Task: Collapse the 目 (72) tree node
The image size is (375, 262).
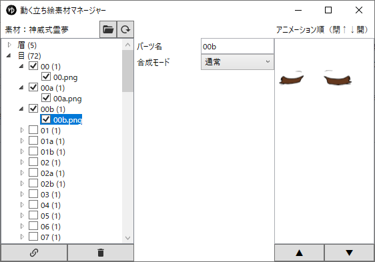Action: [9, 56]
